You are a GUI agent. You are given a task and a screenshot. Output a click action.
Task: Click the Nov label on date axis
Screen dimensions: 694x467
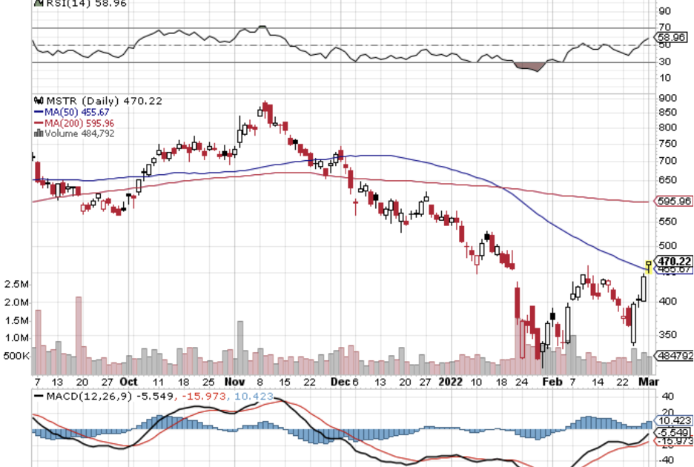tap(234, 382)
